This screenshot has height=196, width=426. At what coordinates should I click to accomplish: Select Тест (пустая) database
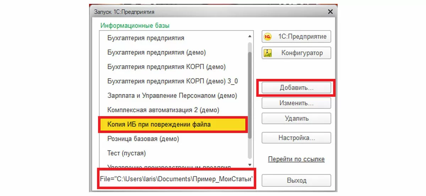click(174, 153)
